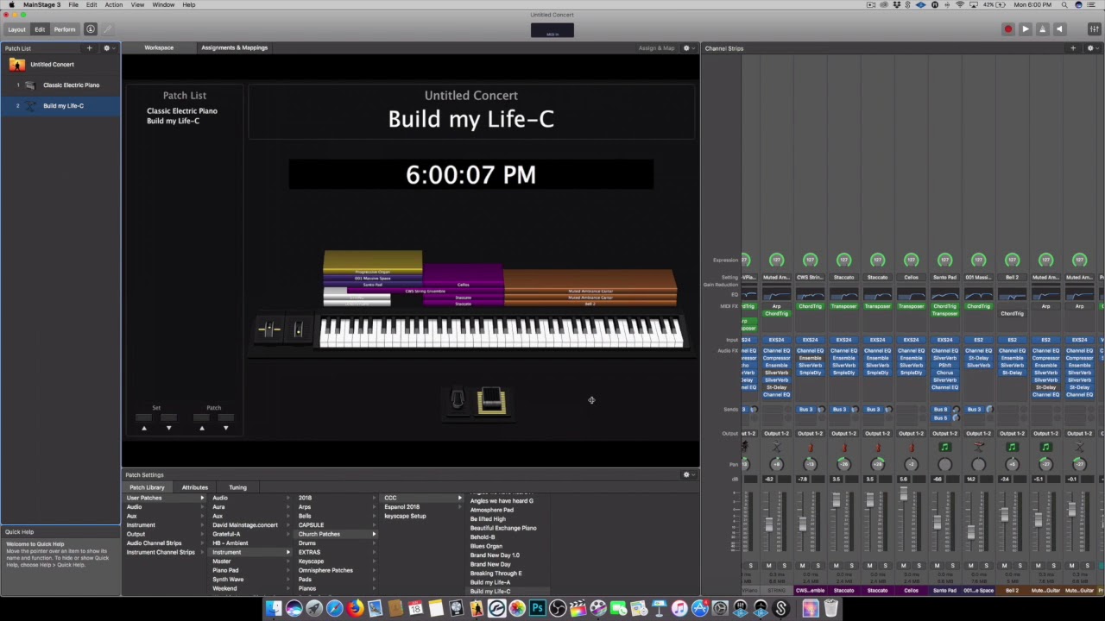Click the red Record button in the toolbar
This screenshot has height=621, width=1105.
[1007, 29]
